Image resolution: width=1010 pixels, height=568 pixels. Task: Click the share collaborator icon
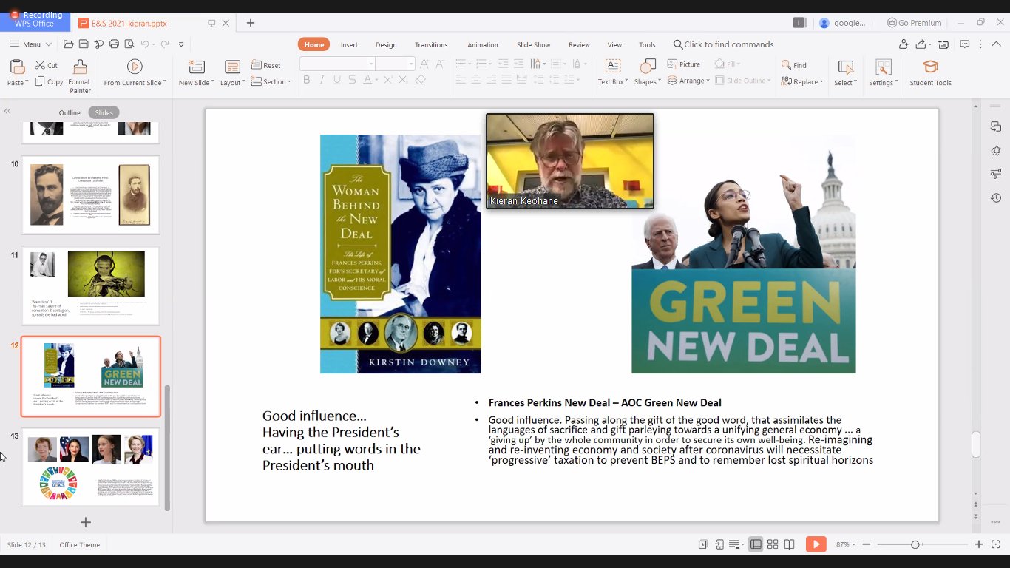(x=903, y=44)
